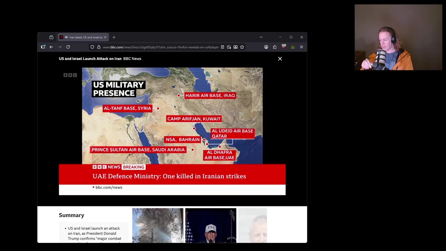This screenshot has height=251, width=446.
Task: Click the BBC News breaking video
Action: pos(172,131)
